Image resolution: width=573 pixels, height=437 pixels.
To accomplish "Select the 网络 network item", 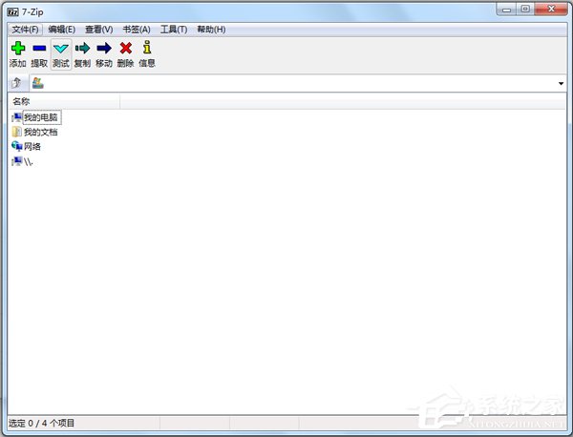I will (32, 147).
